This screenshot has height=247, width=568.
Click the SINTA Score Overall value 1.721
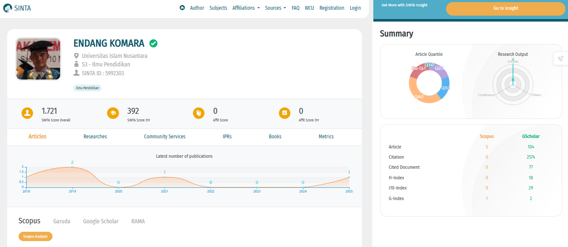pyautogui.click(x=49, y=111)
